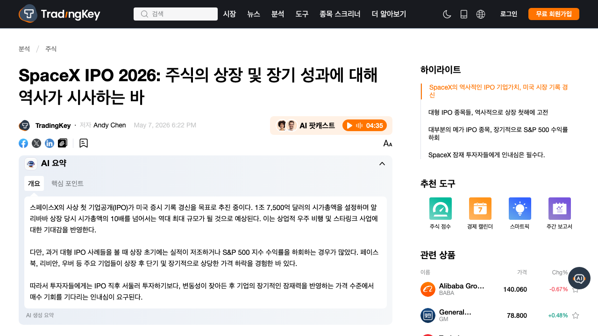
Task: Click GM price 78.800
Action: coord(517,315)
